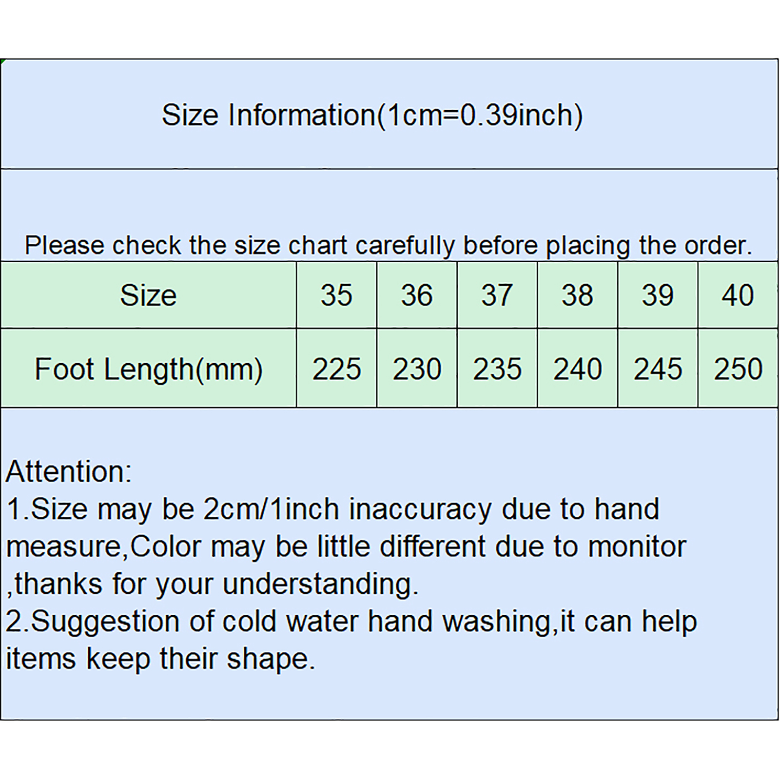
Task: Select the 240 foot length cell
Action: 577,369
